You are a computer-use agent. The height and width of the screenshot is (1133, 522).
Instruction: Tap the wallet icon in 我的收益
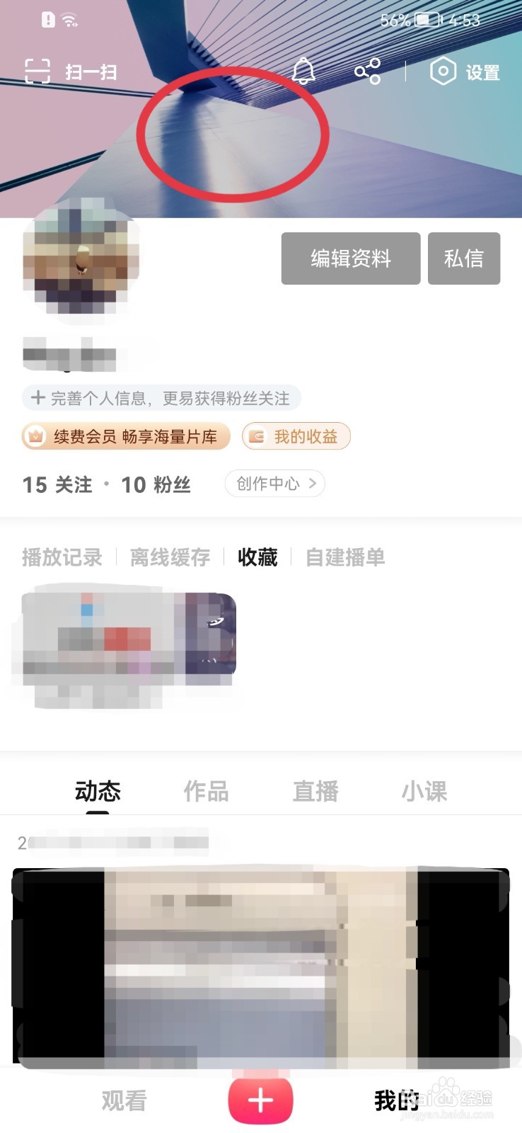(x=257, y=437)
